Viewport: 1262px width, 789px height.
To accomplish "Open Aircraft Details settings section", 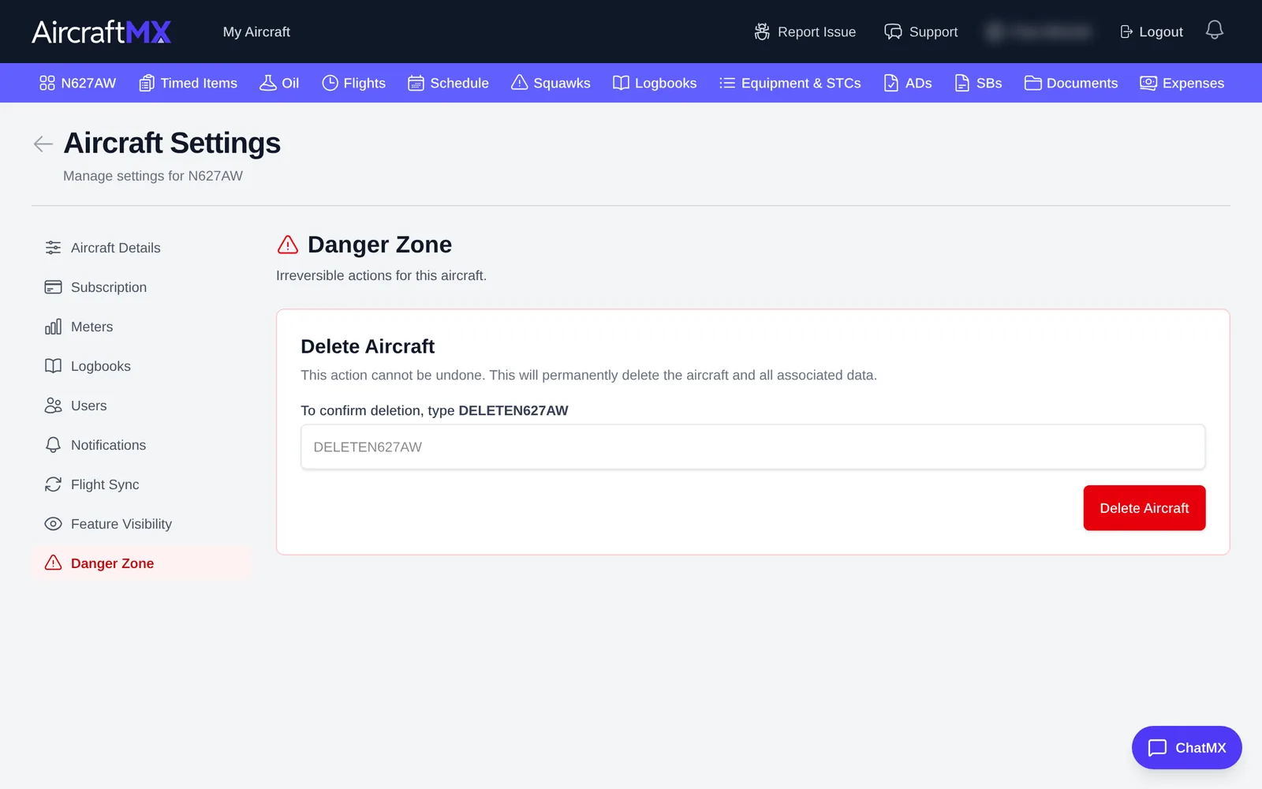I will [142, 248].
